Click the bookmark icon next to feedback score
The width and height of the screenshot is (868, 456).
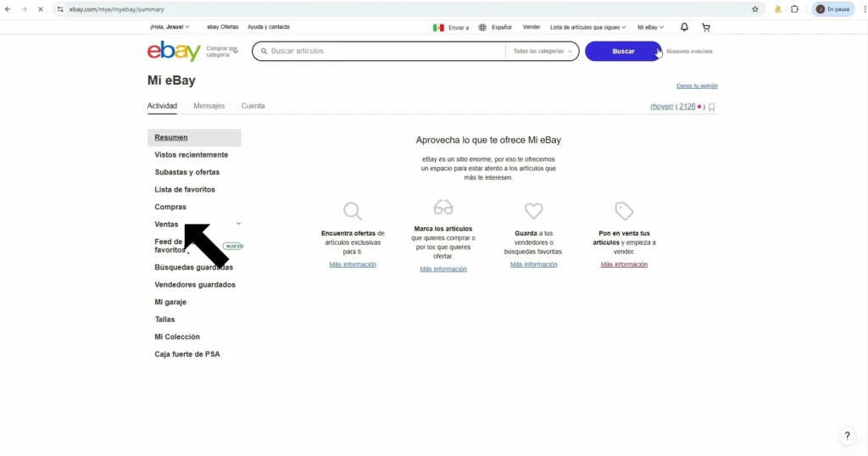coord(712,107)
